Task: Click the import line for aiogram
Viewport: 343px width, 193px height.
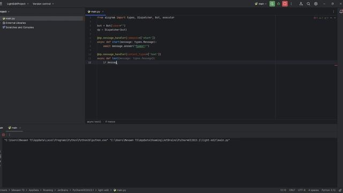Action: pos(136,18)
